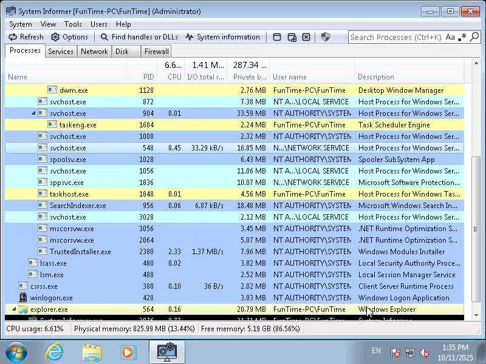The image size is (486, 364).
Task: Open Find handles or DLLs
Action: tap(139, 37)
